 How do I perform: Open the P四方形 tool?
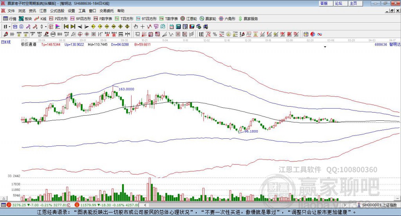pyautogui.click(x=58, y=19)
